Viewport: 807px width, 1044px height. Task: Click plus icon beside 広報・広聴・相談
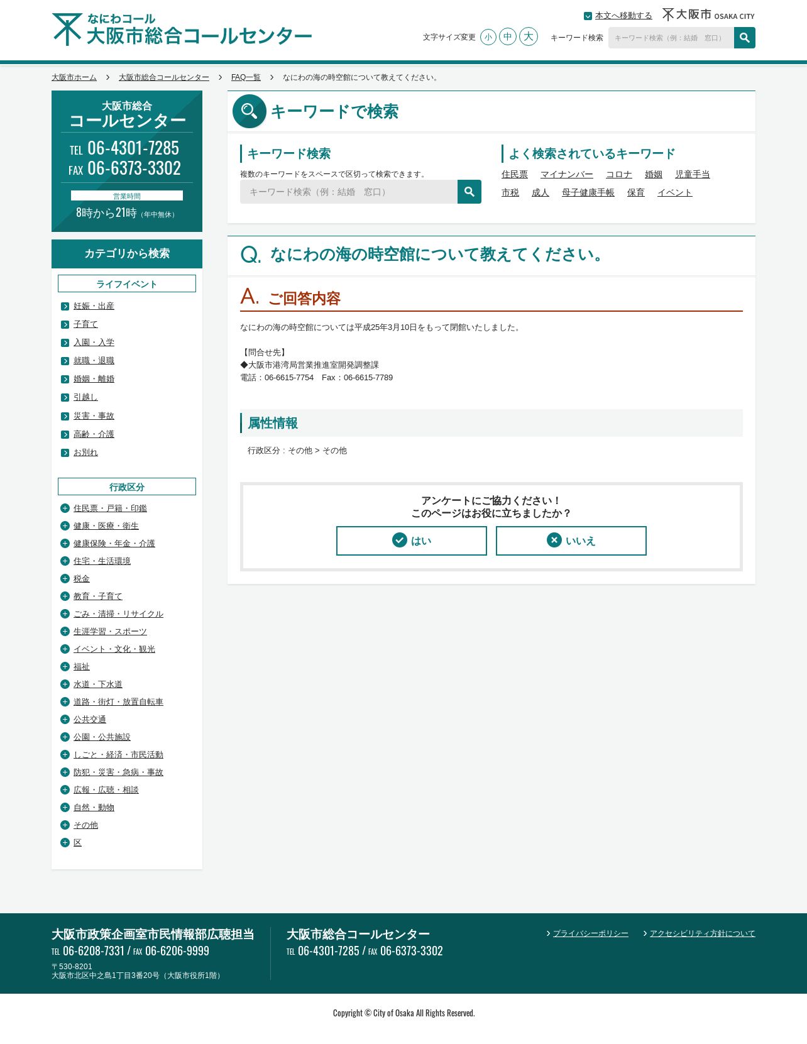(65, 789)
